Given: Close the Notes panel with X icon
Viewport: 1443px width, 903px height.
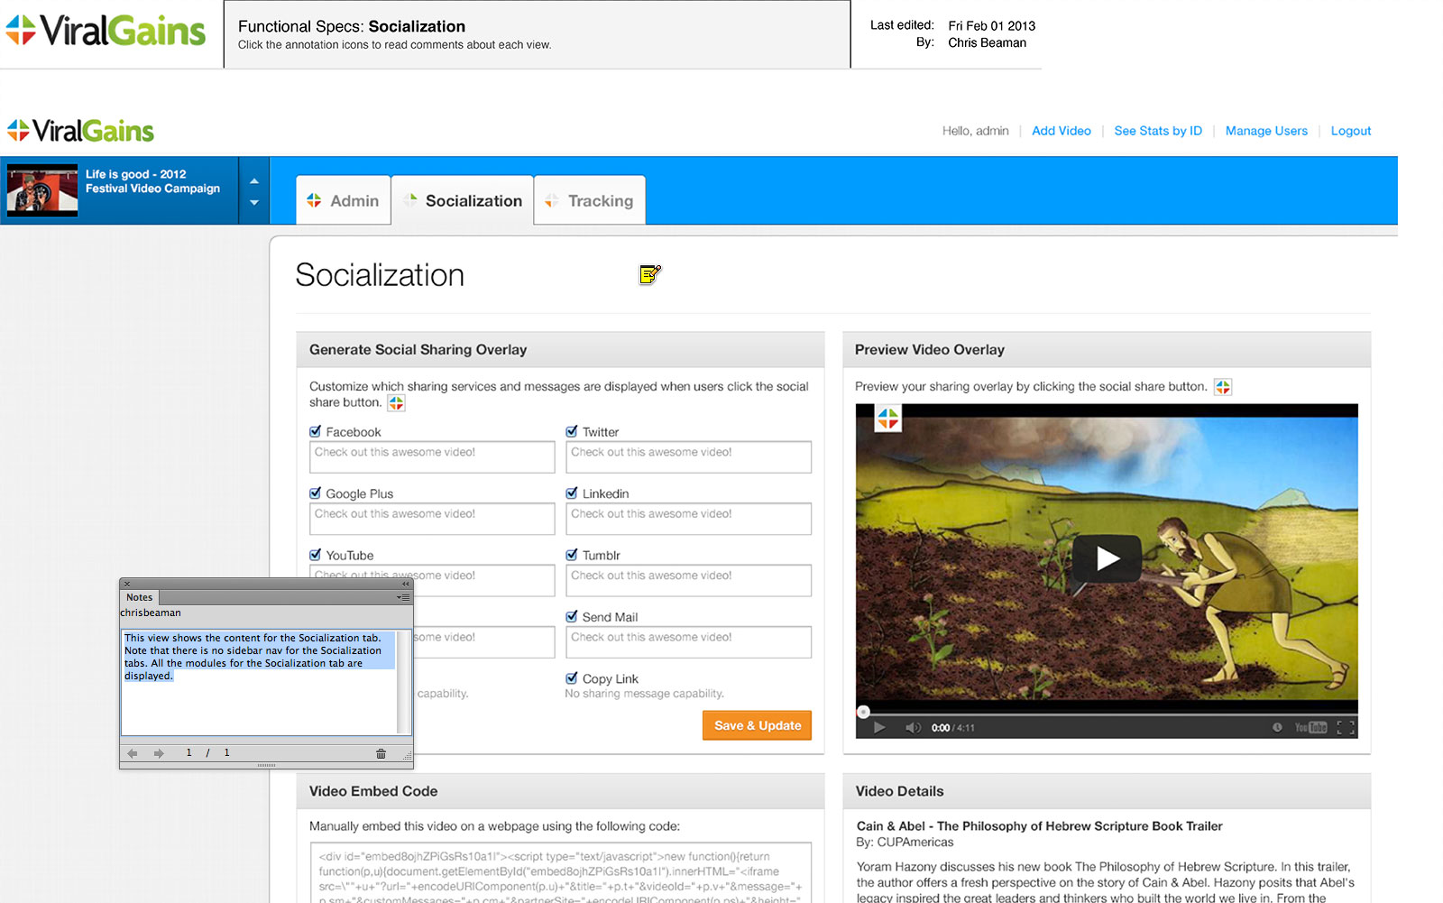Looking at the screenshot, I should [x=127, y=584].
